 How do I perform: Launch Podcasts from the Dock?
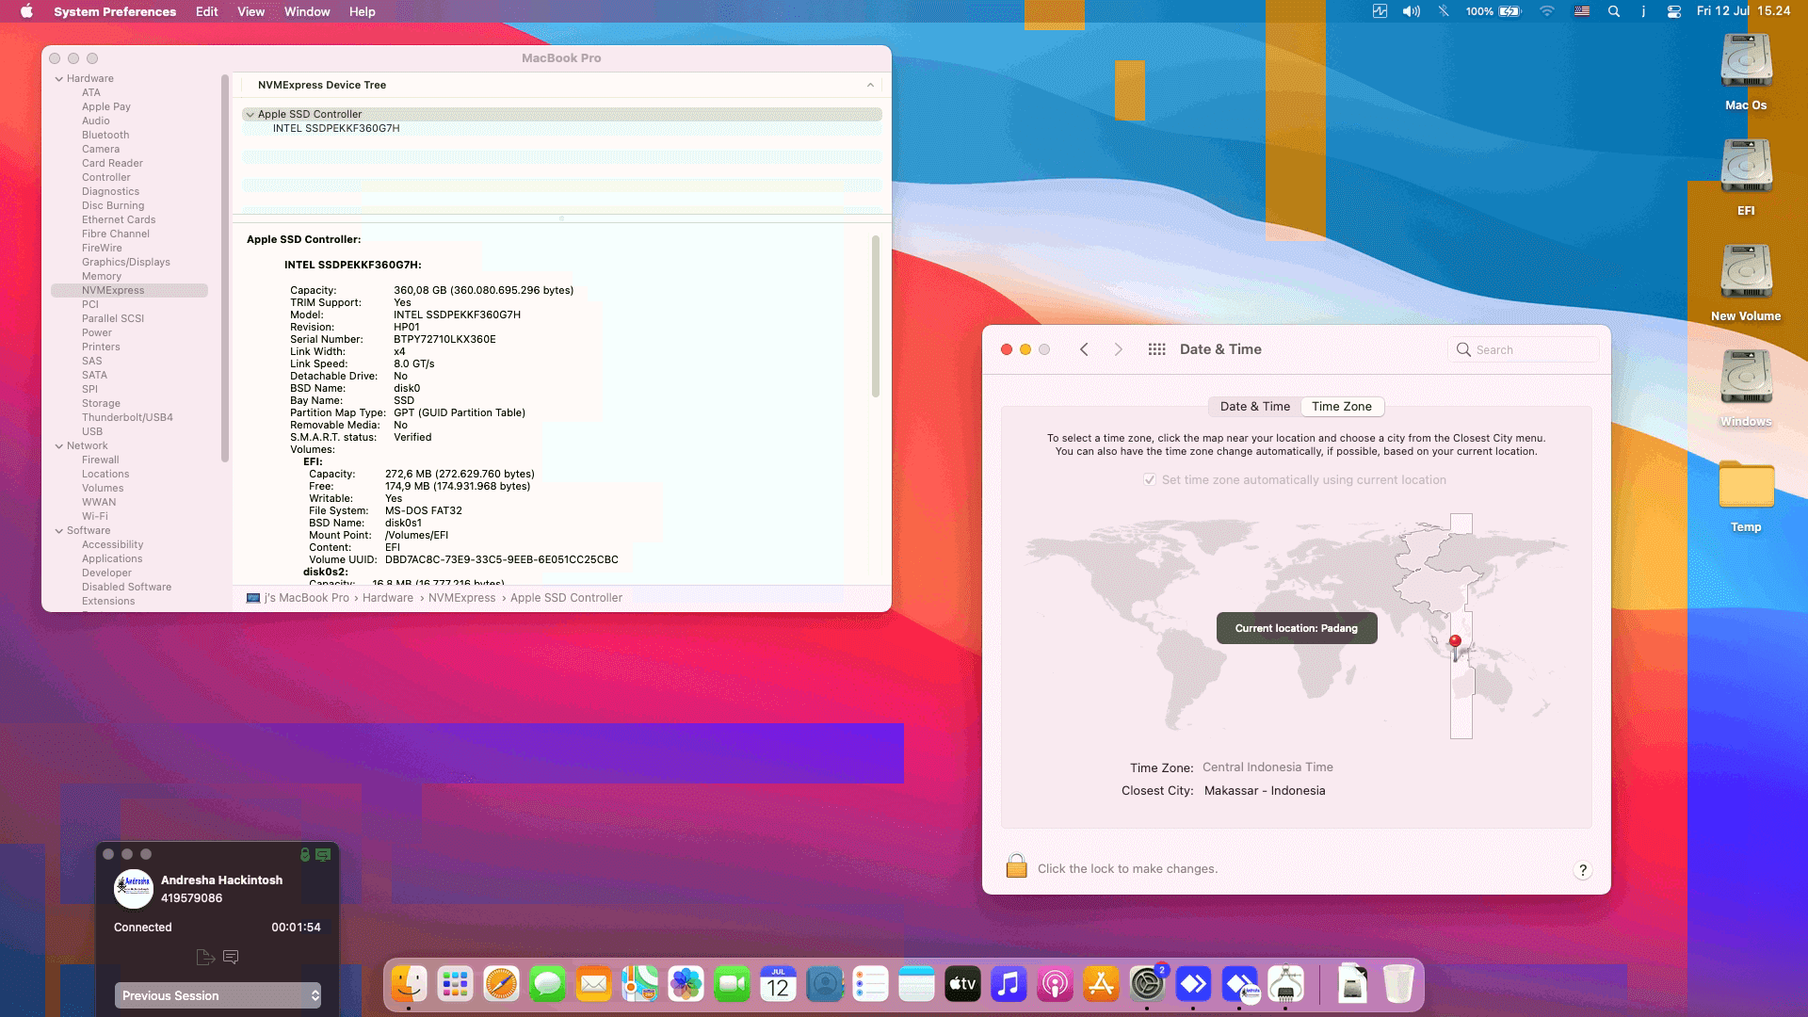click(x=1055, y=985)
